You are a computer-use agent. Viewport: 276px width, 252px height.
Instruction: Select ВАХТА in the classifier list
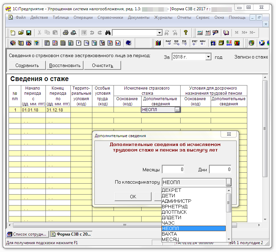click(194, 234)
